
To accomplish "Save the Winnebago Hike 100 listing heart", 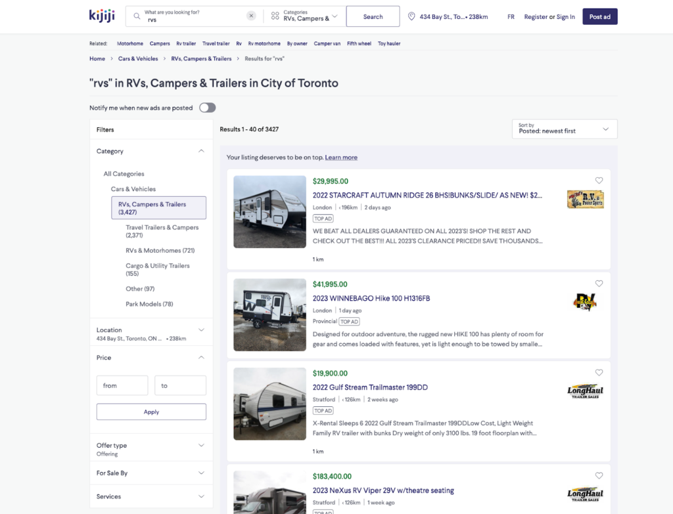I will [x=599, y=284].
